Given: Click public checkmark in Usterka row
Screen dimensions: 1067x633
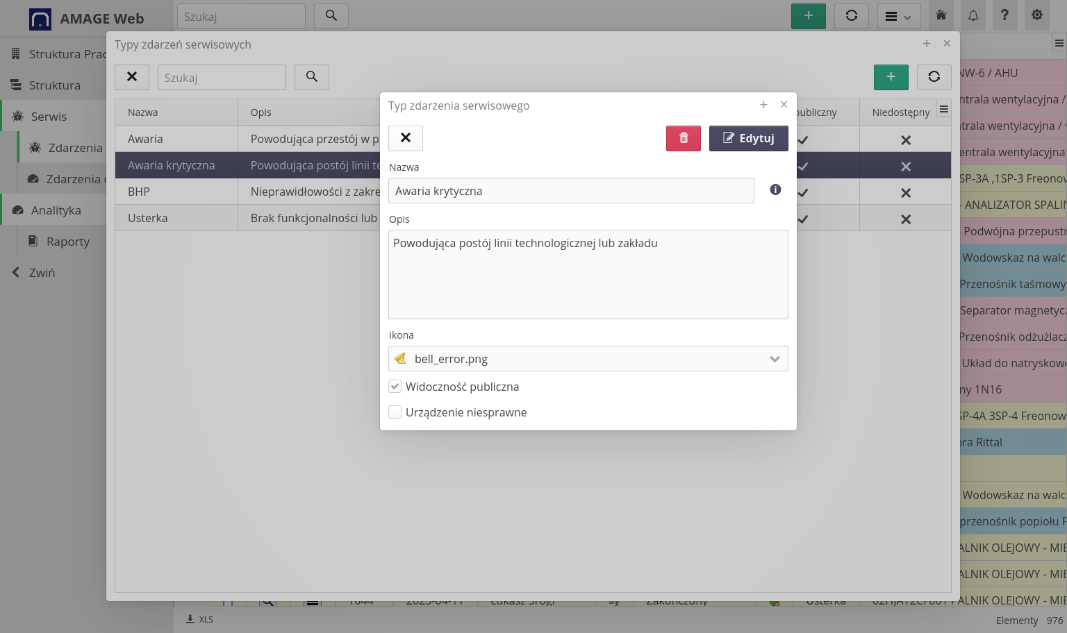Looking at the screenshot, I should point(803,219).
